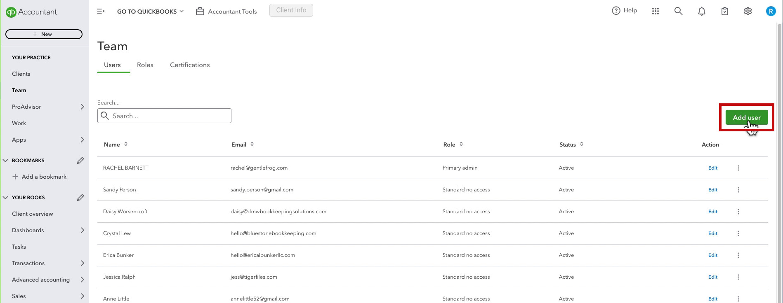
Task: Expand the Sales submenu
Action: pyautogui.click(x=83, y=296)
